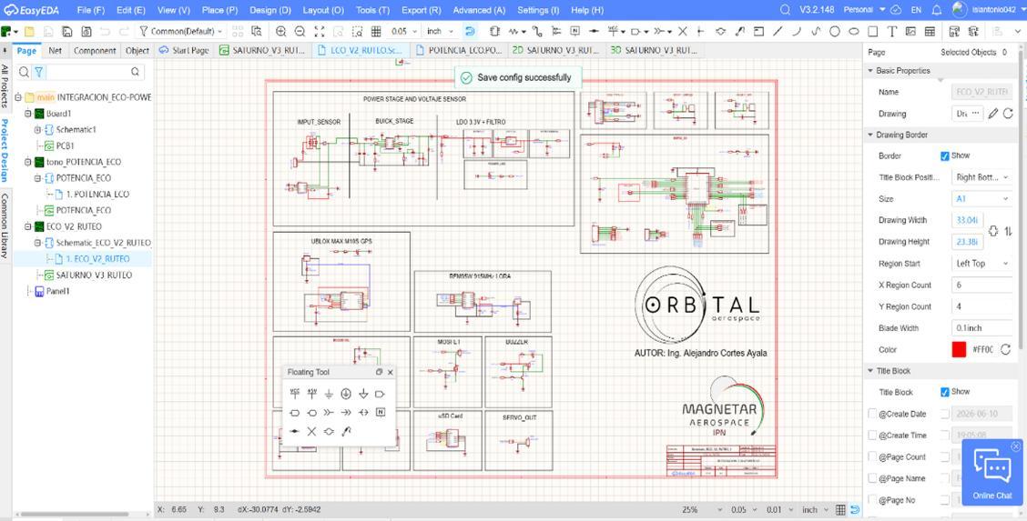Select the wire drawing tool

[537, 32]
